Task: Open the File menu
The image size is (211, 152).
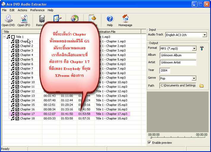Action: [x=4, y=10]
